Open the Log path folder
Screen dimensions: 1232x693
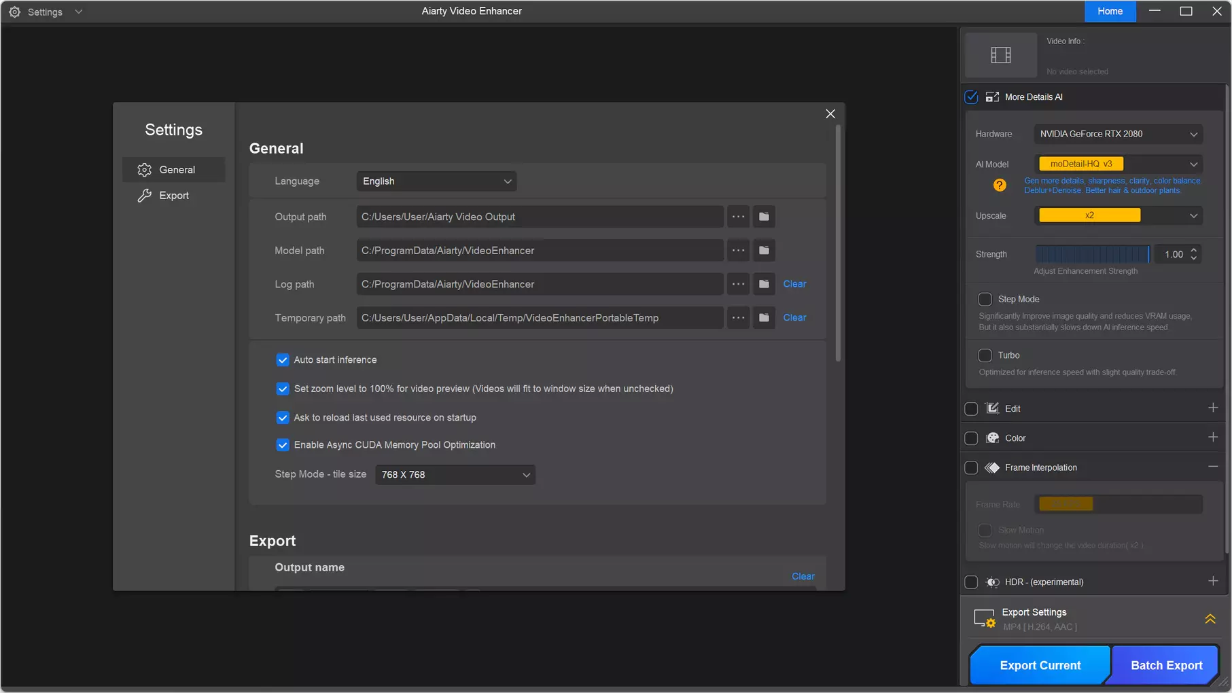coord(764,284)
